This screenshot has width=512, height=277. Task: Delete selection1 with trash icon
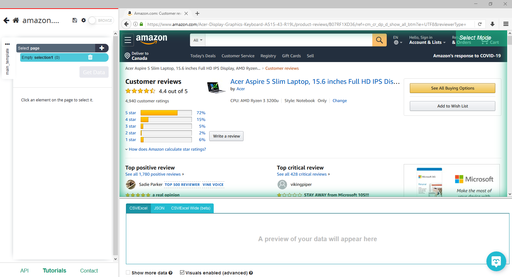pyautogui.click(x=90, y=57)
